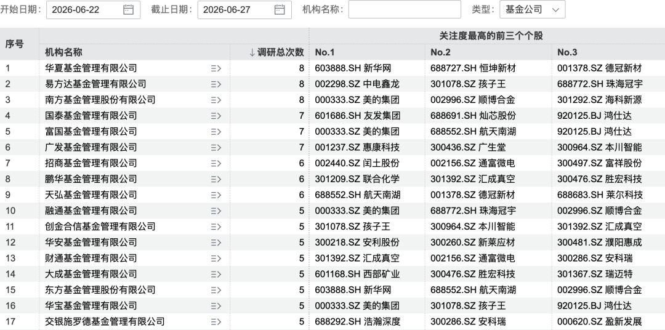665x330 pixels.
Task: Click stock 601168.SH 西部矿业
Action: click(x=357, y=274)
